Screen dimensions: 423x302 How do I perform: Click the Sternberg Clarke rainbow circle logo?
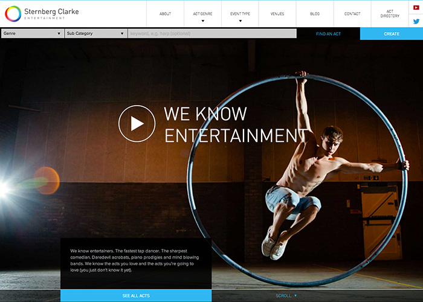[13, 14]
